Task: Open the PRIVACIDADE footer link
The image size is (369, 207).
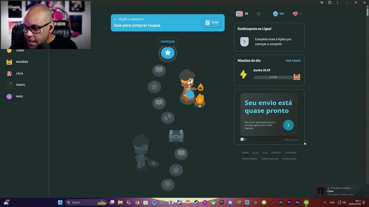Action: click(x=289, y=159)
